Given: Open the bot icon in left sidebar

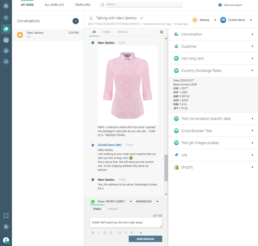Looking at the screenshot, I should pyautogui.click(x=6, y=50).
